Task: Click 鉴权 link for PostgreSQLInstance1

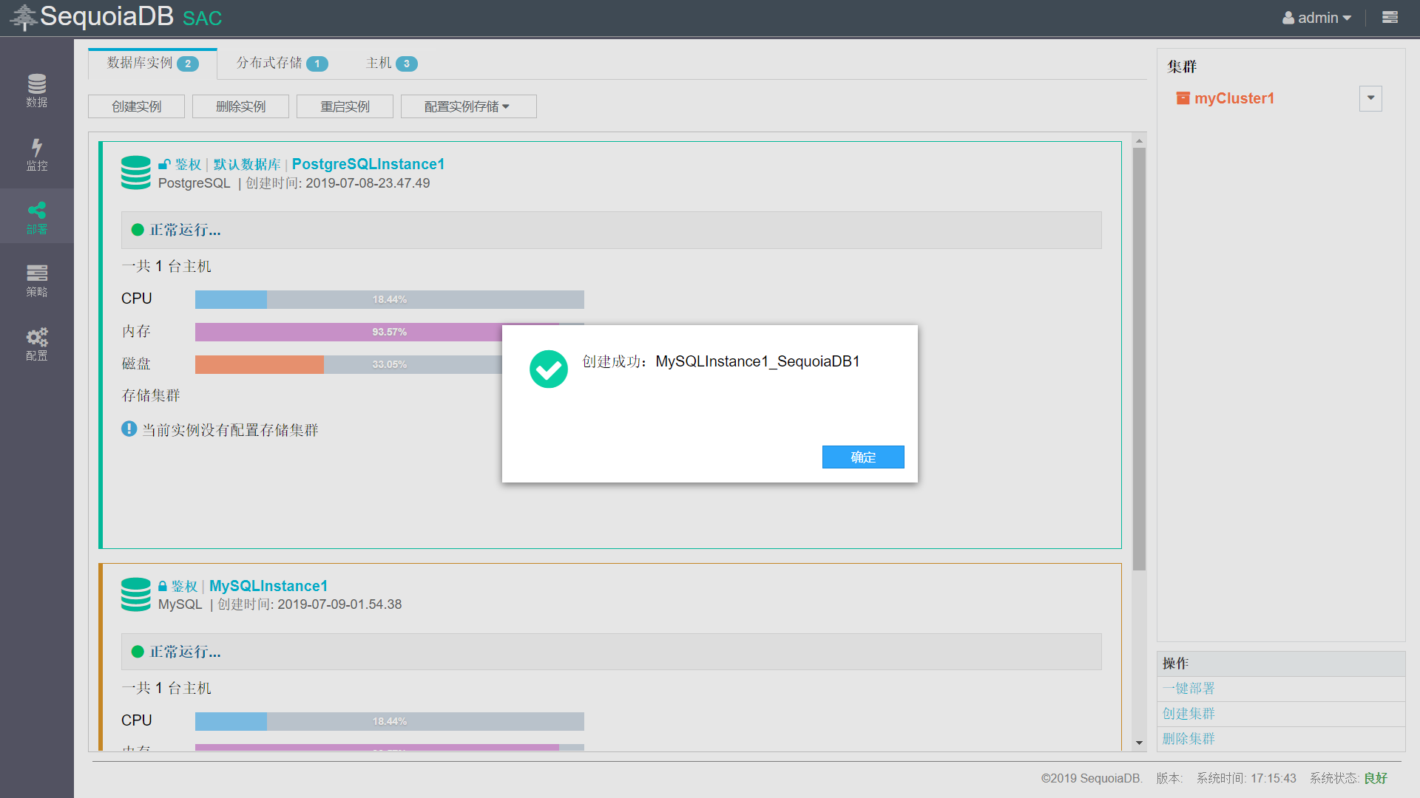Action: 188,164
